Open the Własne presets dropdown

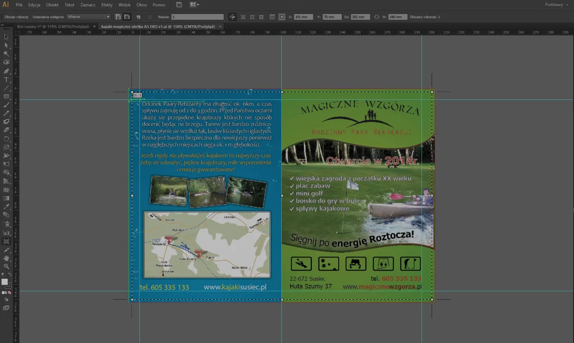pyautogui.click(x=88, y=17)
